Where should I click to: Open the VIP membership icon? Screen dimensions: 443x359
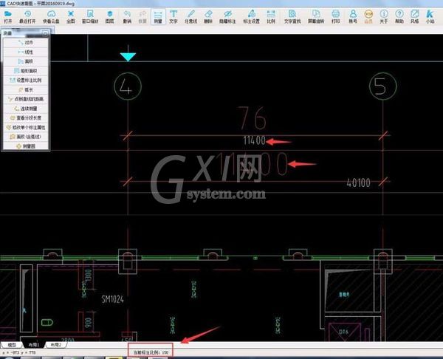click(x=368, y=17)
